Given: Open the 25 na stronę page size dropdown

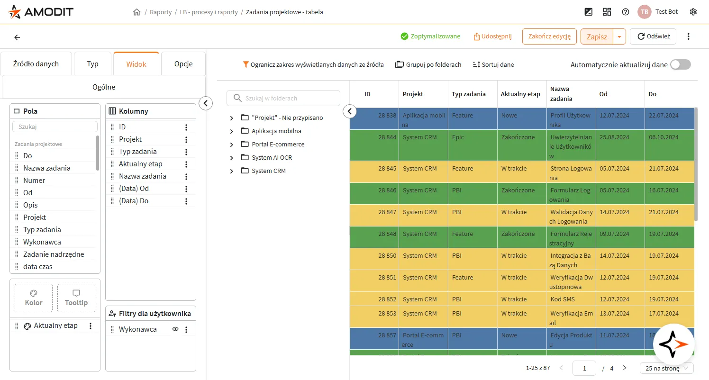Looking at the screenshot, I should click(x=666, y=368).
